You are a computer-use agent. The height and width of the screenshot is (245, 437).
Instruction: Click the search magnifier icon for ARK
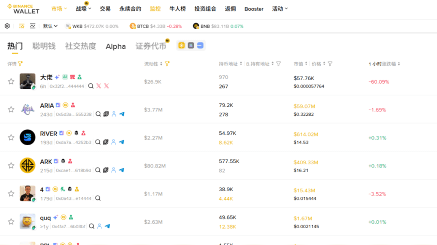98,170
